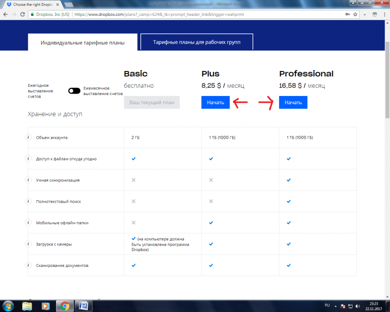390x312 pixels.
Task: Show info for Умная синхронизация row
Action: tap(28, 180)
